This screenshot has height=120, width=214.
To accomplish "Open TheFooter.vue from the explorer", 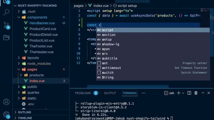I will tap(41, 46).
